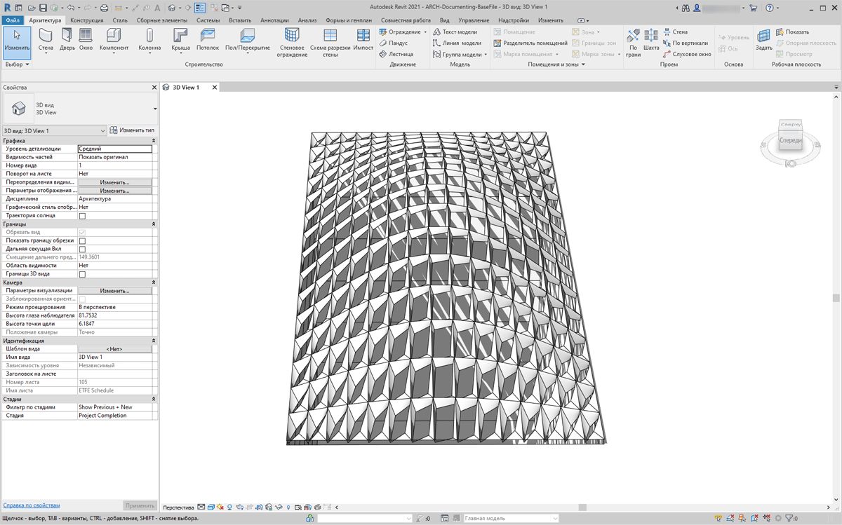This screenshot has height=525, width=842.
Task: Click the Спереди face of ViewCube
Action: [x=791, y=141]
